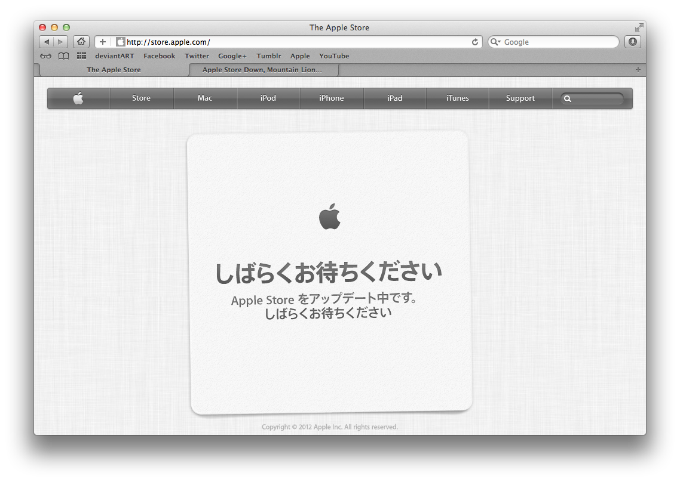Click the Copyright © 2012 Apple Inc. text
The height and width of the screenshot is (482, 680).
tap(330, 427)
